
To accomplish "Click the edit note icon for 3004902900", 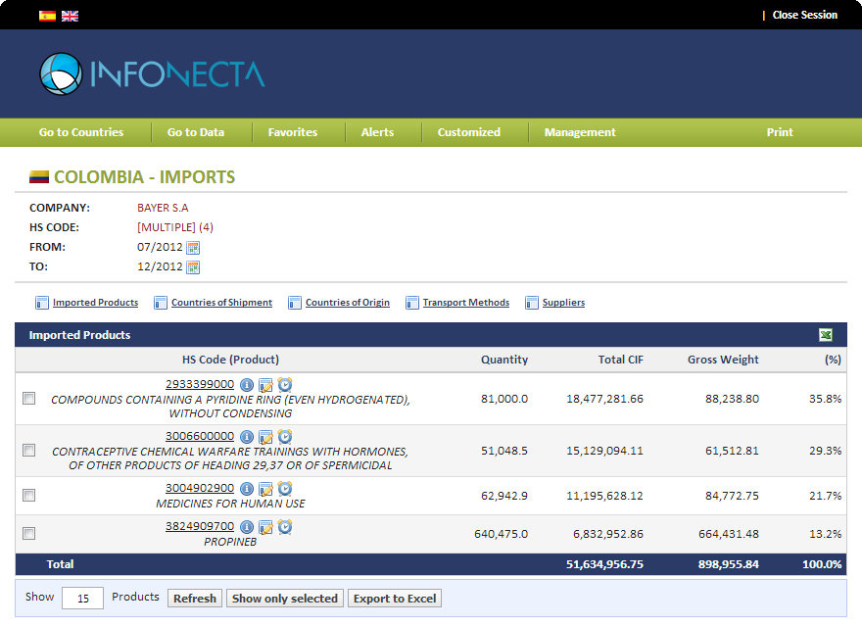I will click(265, 489).
